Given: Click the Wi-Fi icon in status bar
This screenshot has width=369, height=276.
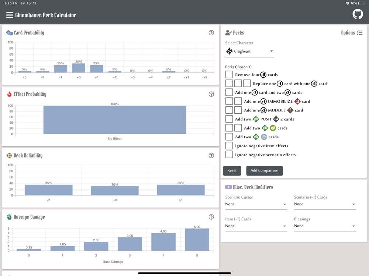Looking at the screenshot, I should pyautogui.click(x=348, y=3).
